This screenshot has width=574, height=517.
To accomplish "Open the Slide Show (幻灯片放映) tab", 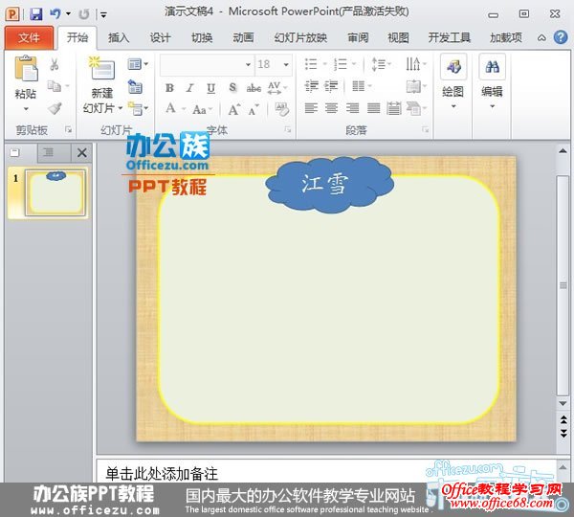I will [299, 38].
